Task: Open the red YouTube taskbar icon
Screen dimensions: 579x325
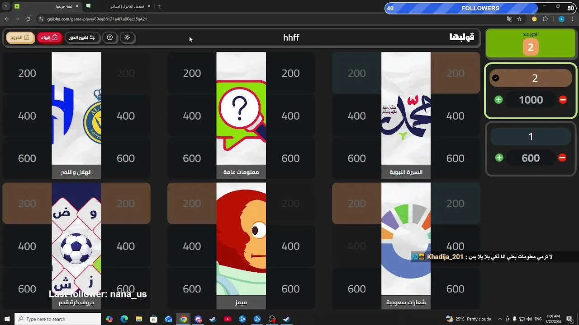Action: [x=228, y=319]
